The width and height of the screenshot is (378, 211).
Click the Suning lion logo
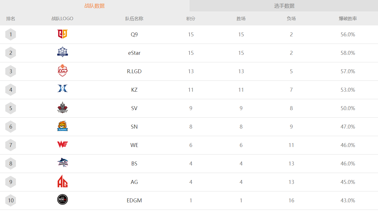pos(63,126)
